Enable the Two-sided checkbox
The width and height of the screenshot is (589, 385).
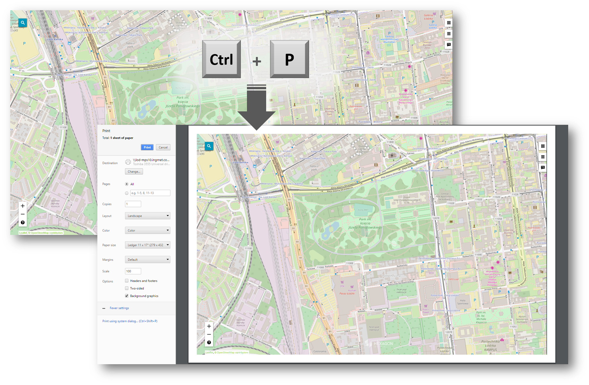point(127,288)
